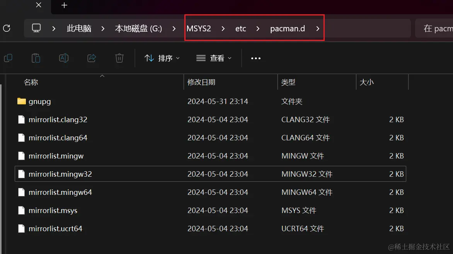
Task: Click type cell MSYS 文件
Action: pyautogui.click(x=299, y=210)
